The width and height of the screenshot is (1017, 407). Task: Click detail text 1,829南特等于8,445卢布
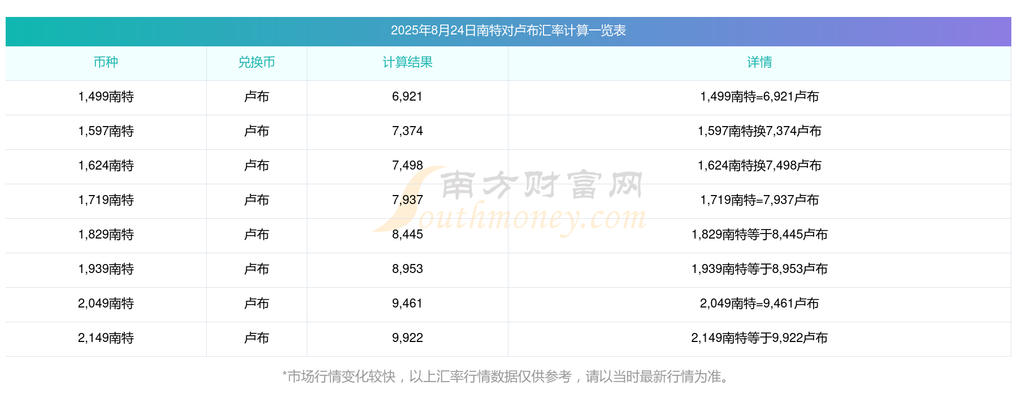click(x=759, y=235)
